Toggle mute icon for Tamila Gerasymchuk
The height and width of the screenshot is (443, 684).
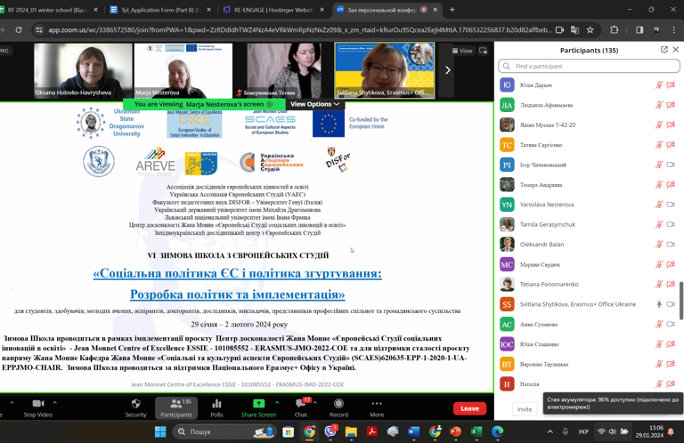659,224
